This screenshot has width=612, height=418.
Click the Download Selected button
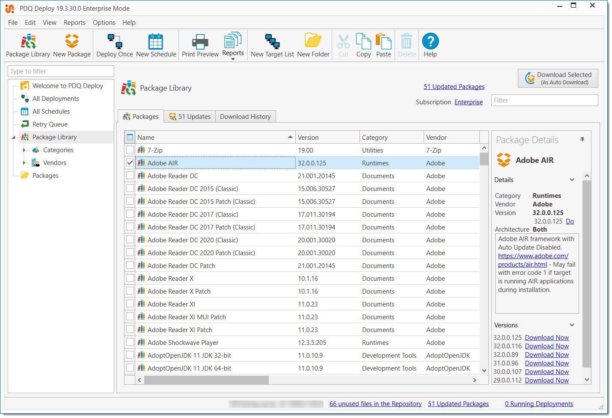click(558, 78)
